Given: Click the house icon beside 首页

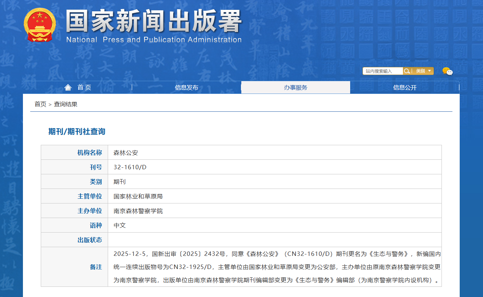Looking at the screenshot, I should (x=68, y=87).
